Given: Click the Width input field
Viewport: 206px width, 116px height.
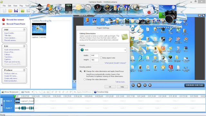Looking at the screenshot, I should (94, 55).
